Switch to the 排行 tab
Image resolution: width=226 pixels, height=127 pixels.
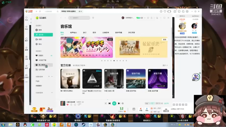[x=85, y=33]
